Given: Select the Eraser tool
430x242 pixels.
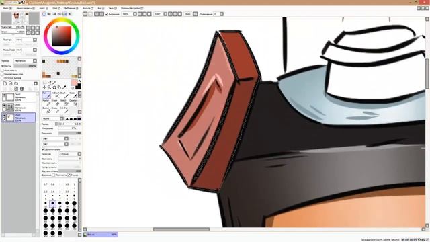Looking at the screenshot, I should pyautogui.click(x=56, y=102).
